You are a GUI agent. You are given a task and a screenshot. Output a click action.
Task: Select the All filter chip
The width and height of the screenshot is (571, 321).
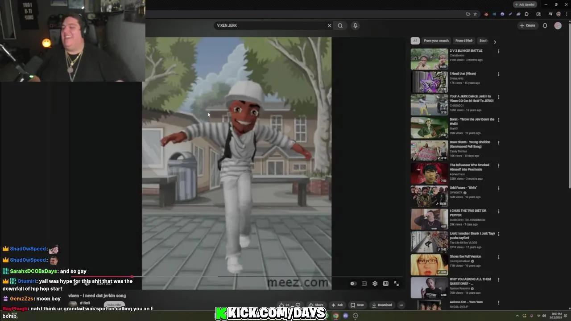tap(415, 41)
